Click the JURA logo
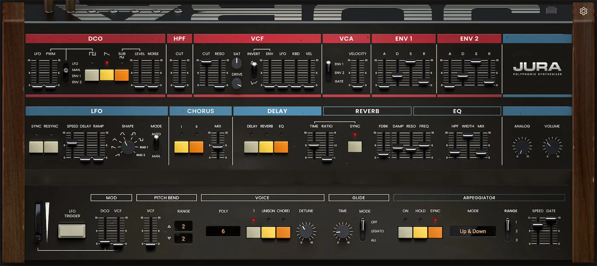The height and width of the screenshot is (266, 597). coord(537,68)
